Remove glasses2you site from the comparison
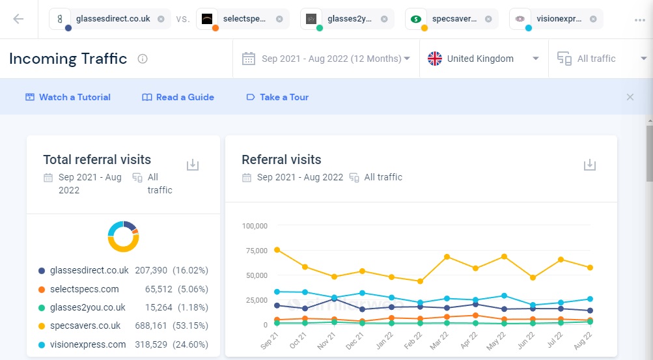Screen dimensions: 653x360 coord(384,19)
